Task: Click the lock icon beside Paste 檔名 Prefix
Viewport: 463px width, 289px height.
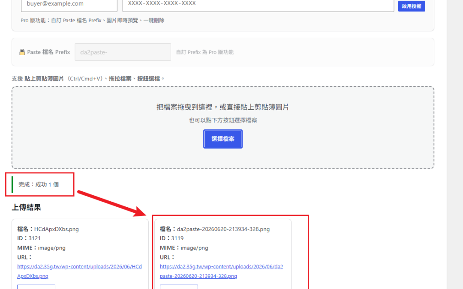Action: click(22, 52)
